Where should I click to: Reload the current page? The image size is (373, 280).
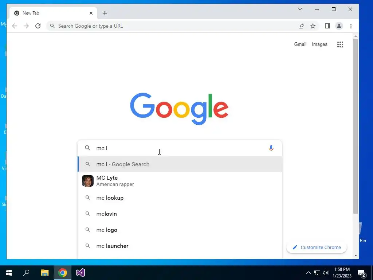[x=38, y=26]
